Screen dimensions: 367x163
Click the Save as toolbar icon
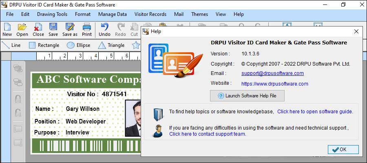click(x=70, y=29)
